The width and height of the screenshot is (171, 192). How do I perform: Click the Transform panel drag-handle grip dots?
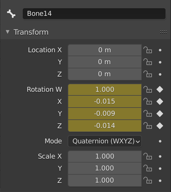[163, 32]
